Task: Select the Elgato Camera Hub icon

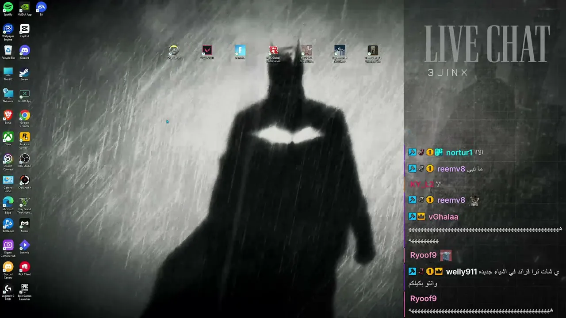Action: point(8,249)
